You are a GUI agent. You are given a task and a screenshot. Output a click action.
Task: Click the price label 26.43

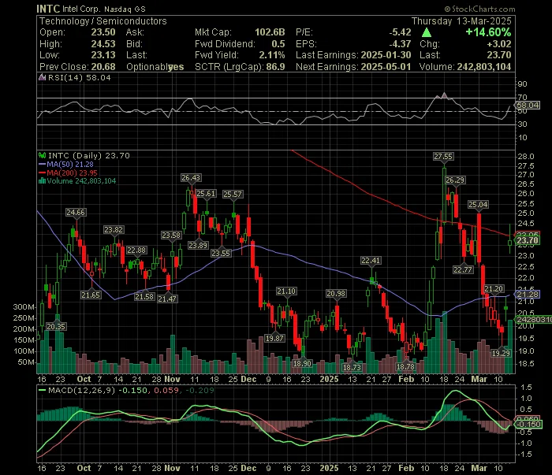click(191, 178)
